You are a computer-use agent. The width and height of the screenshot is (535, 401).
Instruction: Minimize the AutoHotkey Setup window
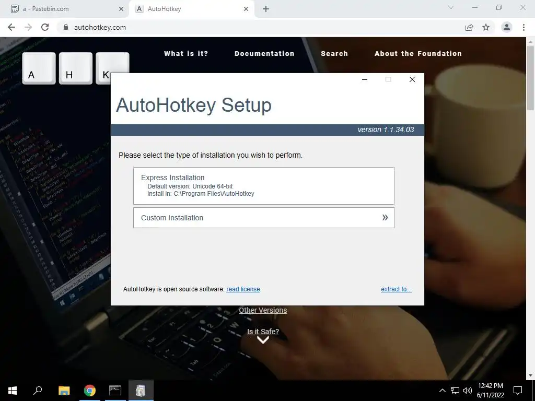(x=365, y=79)
